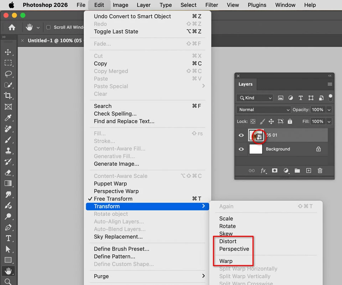Select the Brush tool
342x285 pixels.
(x=8, y=139)
